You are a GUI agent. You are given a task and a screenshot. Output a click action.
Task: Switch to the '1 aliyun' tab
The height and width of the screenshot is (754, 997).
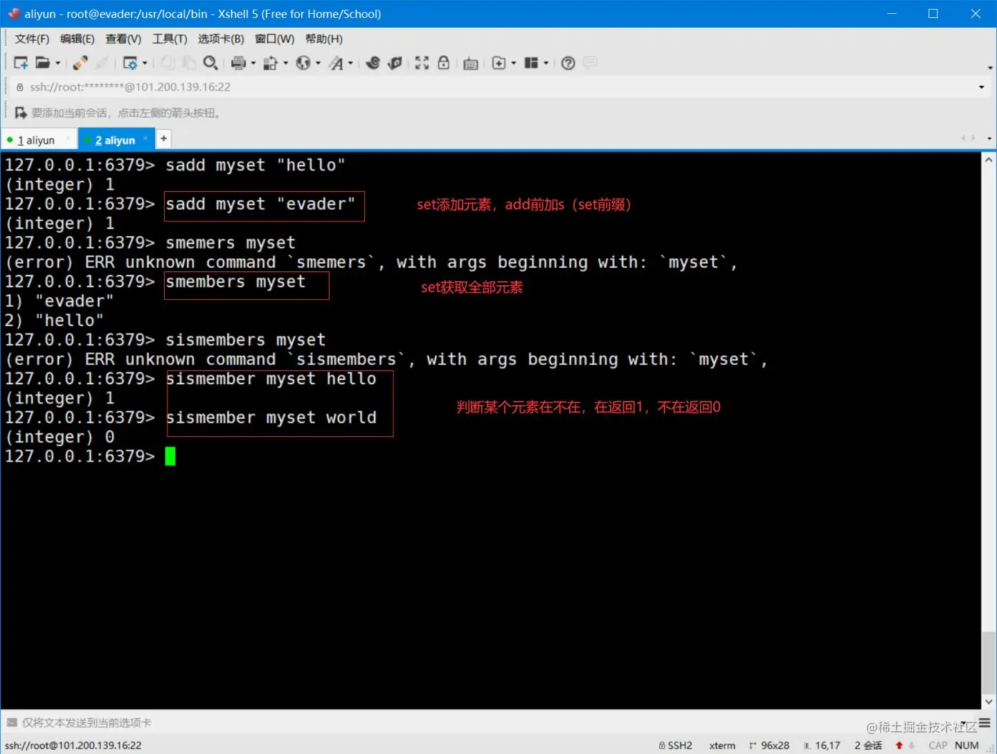(x=39, y=140)
